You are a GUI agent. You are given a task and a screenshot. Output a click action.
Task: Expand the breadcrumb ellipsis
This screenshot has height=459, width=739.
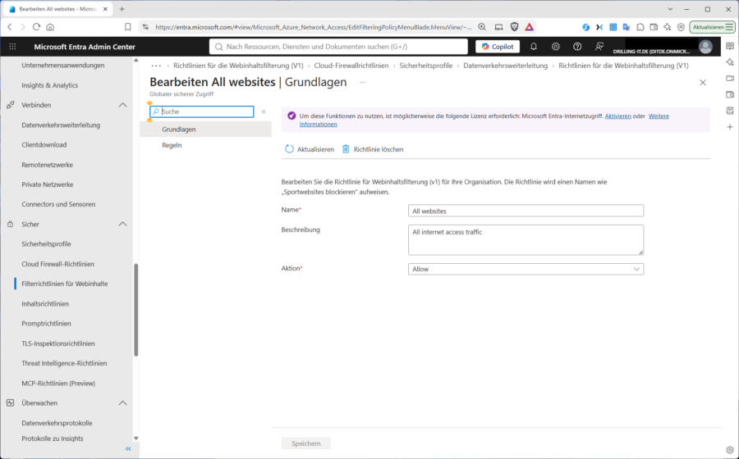156,66
